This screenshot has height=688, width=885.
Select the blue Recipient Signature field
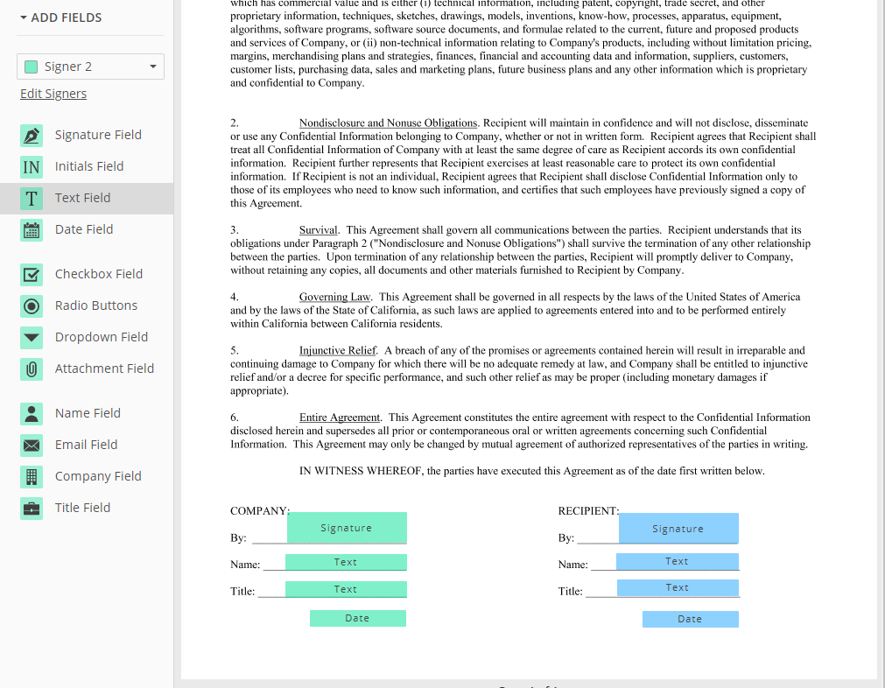pyautogui.click(x=678, y=529)
